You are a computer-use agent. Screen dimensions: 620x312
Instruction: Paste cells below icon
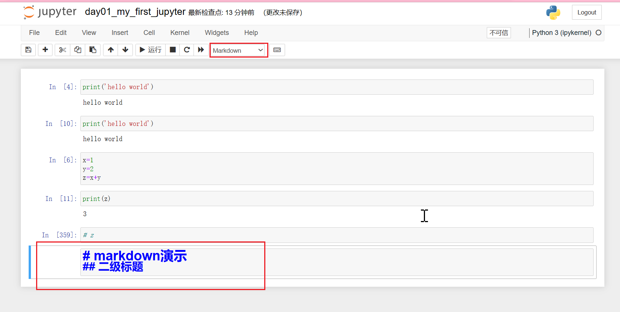pyautogui.click(x=93, y=50)
